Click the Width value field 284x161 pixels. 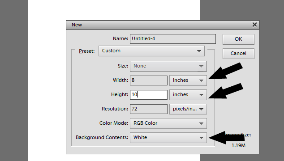(149, 80)
